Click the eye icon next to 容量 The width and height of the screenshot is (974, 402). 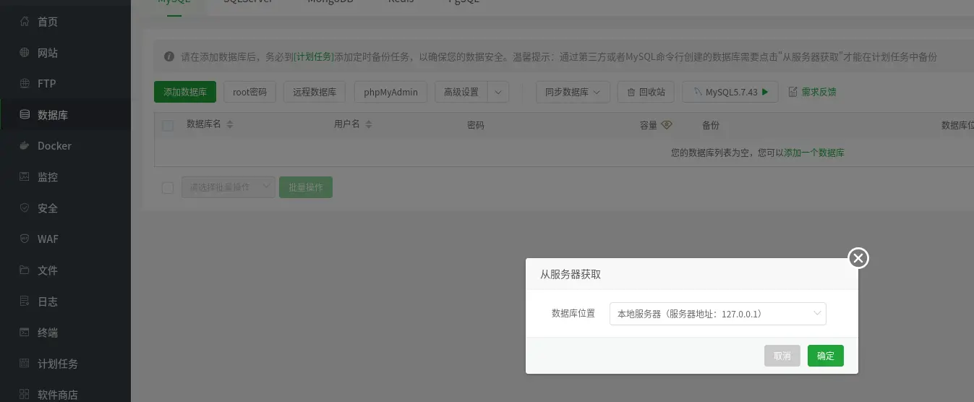pyautogui.click(x=667, y=125)
